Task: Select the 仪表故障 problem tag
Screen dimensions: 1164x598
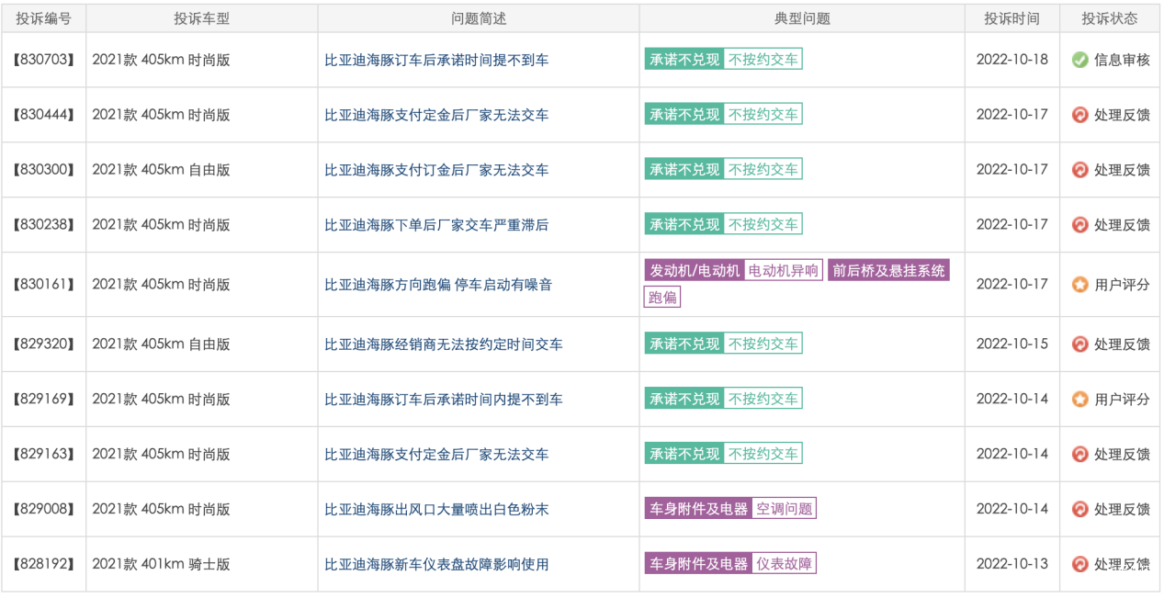Action: pos(784,564)
